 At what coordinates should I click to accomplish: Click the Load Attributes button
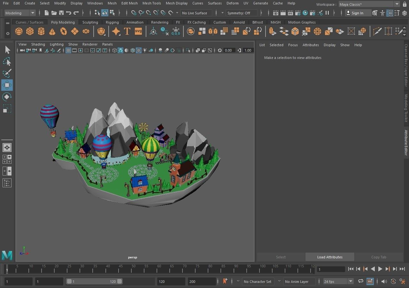(x=330, y=257)
